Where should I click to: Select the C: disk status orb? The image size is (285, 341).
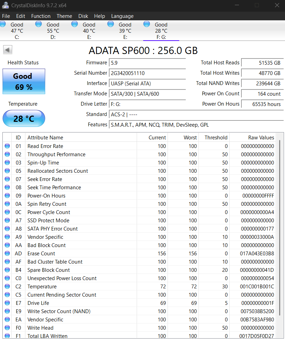(x=3, y=24)
